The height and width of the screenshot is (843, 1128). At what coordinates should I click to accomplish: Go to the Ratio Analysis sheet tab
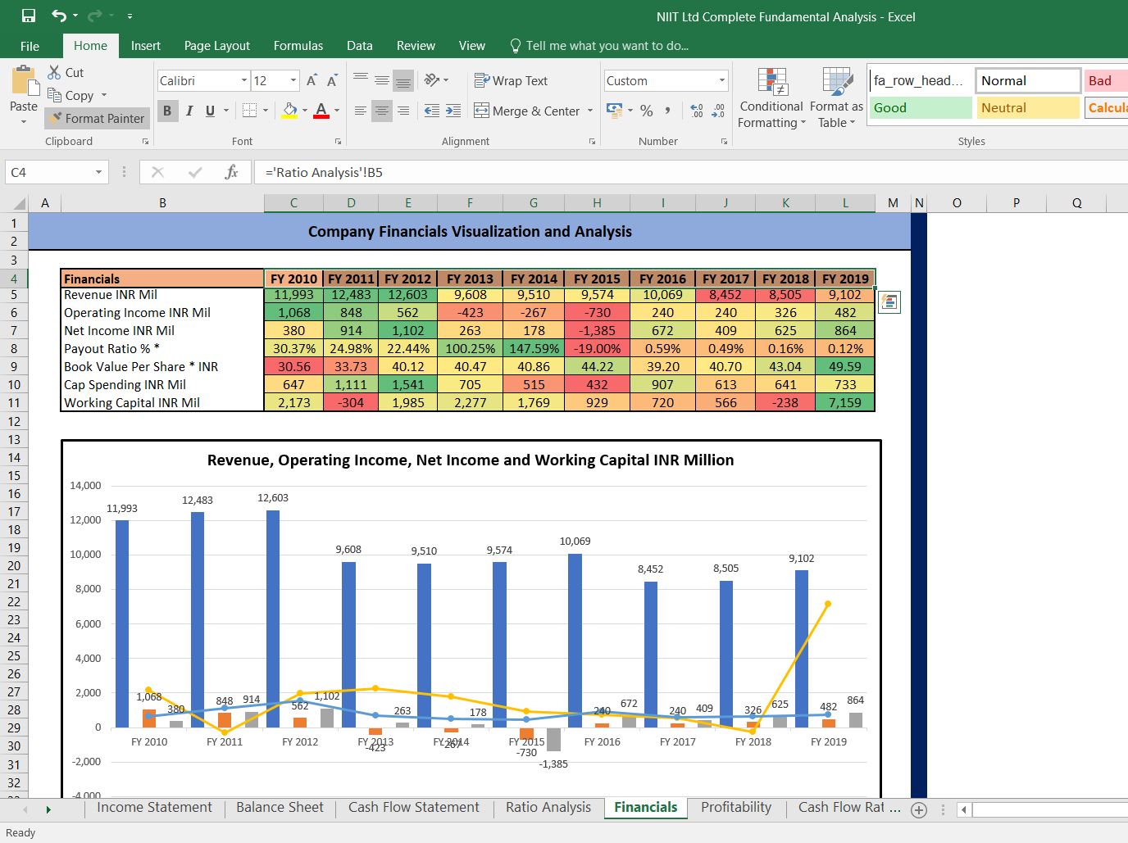pos(548,808)
